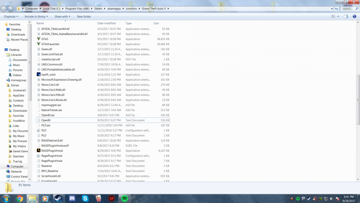Viewport: 360px width, 203px height.
Task: Expand the arrow after common in breadcrumb
Action: [139, 9]
